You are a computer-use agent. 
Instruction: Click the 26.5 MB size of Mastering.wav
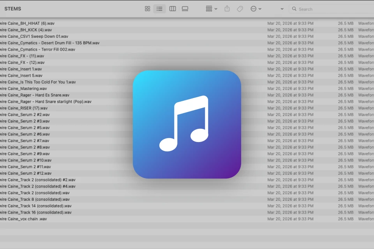(346, 88)
